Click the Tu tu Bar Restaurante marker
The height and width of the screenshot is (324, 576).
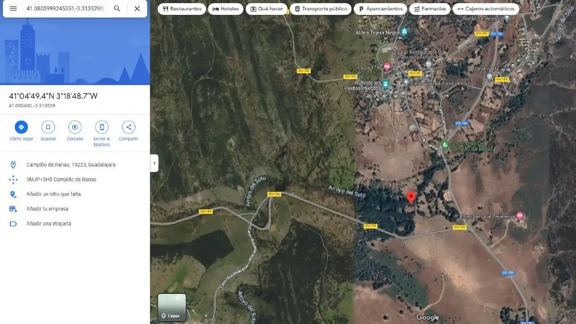pyautogui.click(x=428, y=64)
